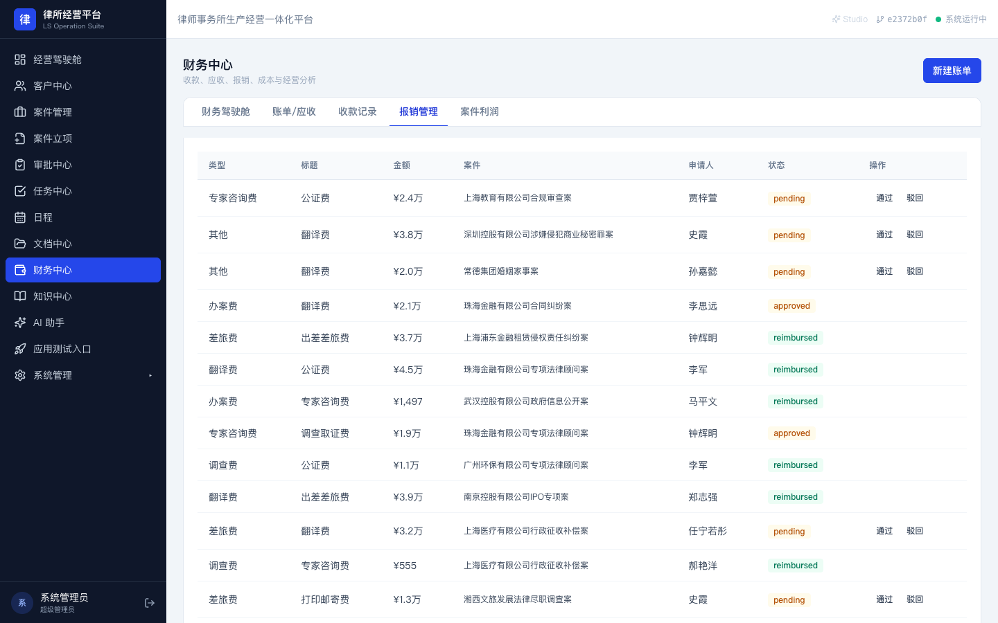Approve 贾梓萱's reimbursement with 通过
This screenshot has height=623, width=998.
pos(884,198)
